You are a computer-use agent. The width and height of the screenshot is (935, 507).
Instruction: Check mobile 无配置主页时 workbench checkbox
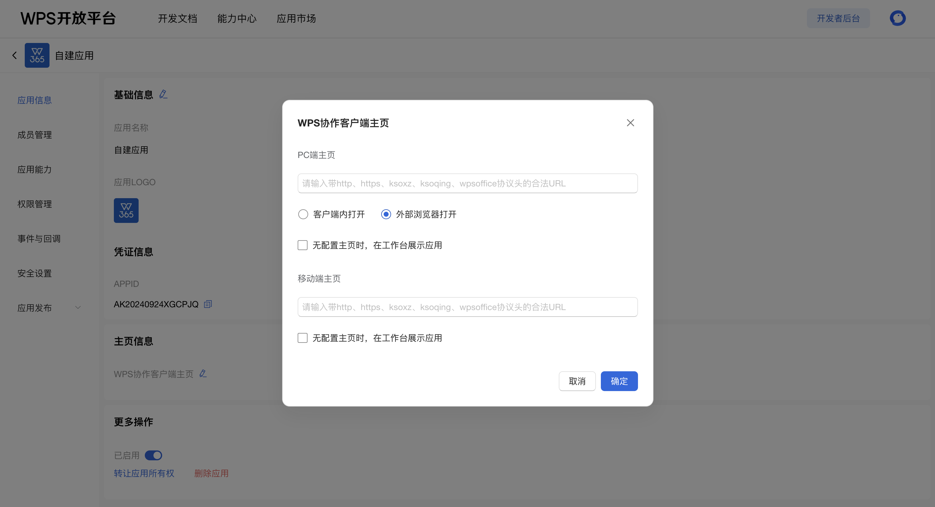pos(302,338)
